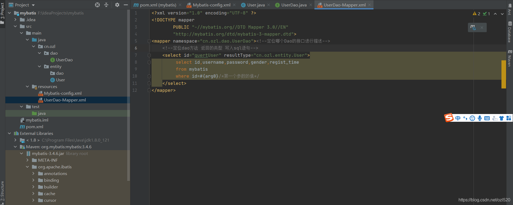Open Sogou skin shirt icon
Image resolution: width=513 pixels, height=205 pixels.
(x=501, y=118)
